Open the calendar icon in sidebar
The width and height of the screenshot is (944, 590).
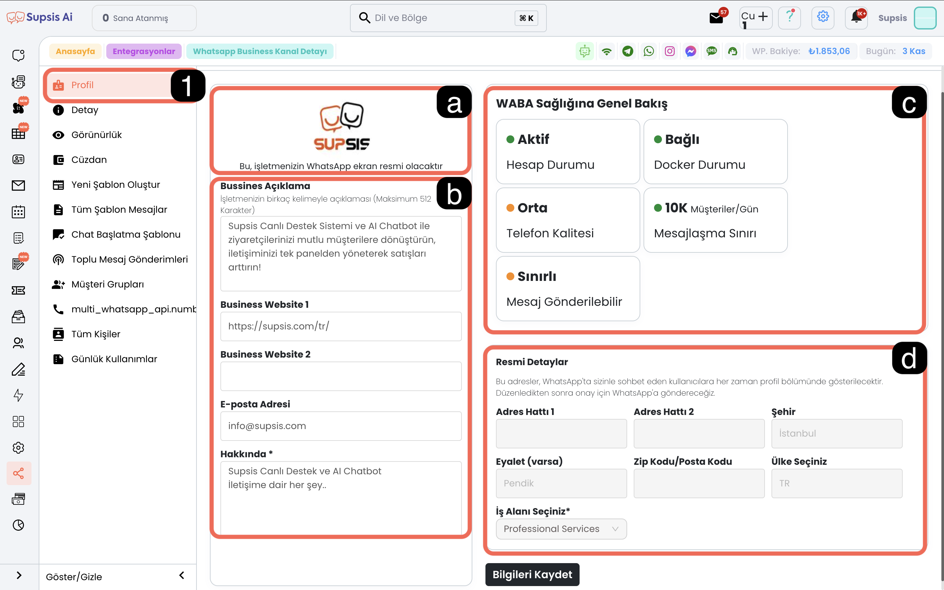(18, 211)
